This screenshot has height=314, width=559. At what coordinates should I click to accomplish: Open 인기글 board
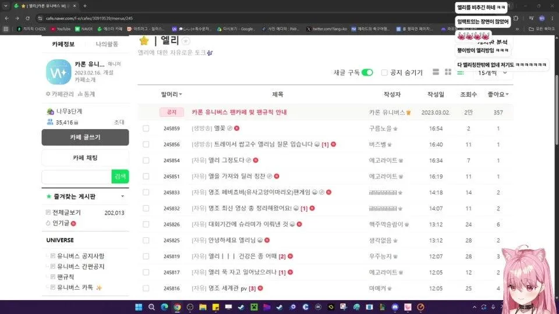click(x=61, y=223)
